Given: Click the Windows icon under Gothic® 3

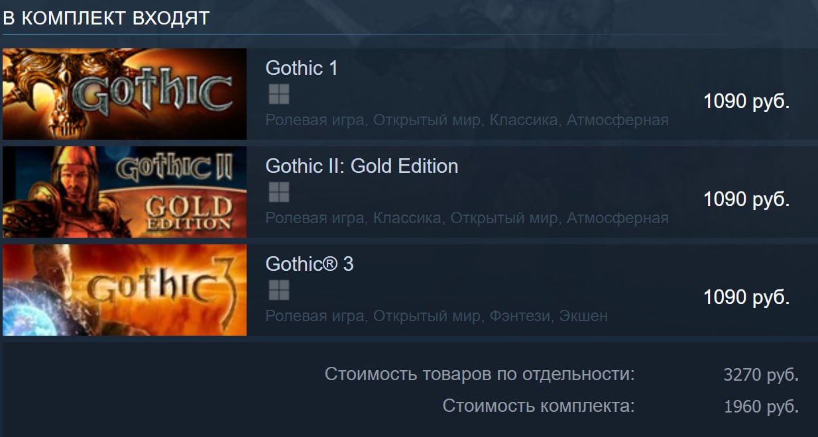Looking at the screenshot, I should (x=279, y=290).
